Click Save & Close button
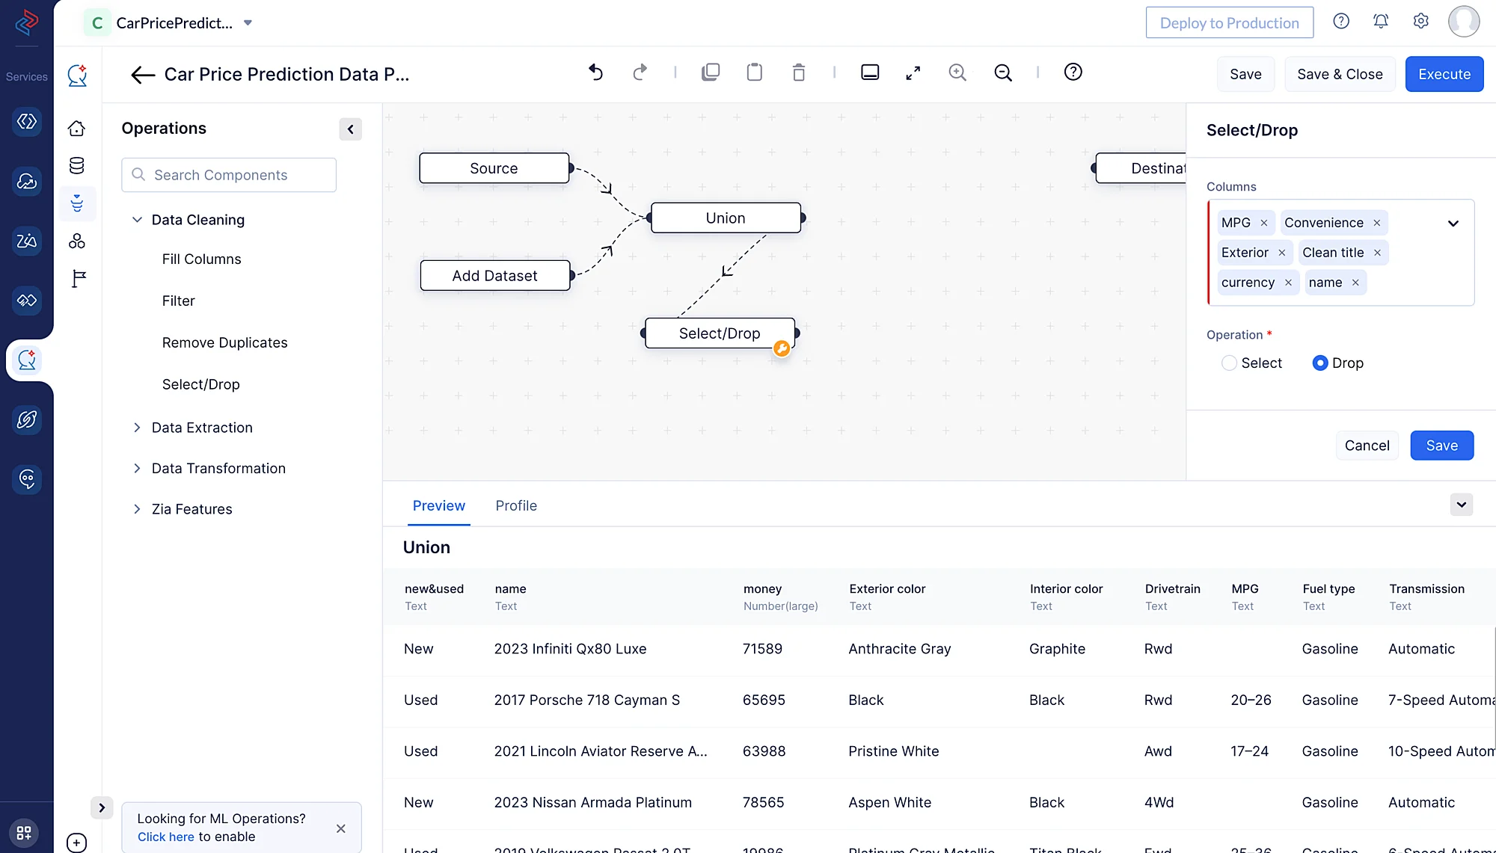 coord(1340,74)
